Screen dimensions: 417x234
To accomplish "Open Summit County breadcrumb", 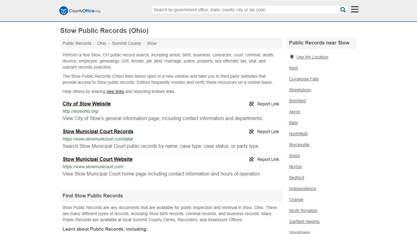I will click(126, 43).
